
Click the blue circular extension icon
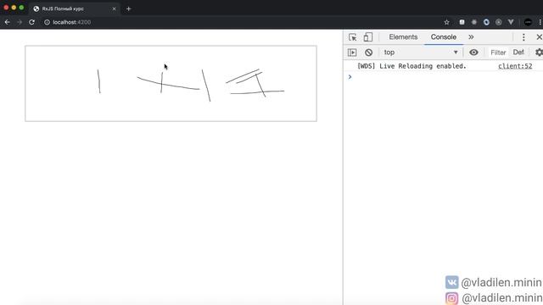coord(486,22)
